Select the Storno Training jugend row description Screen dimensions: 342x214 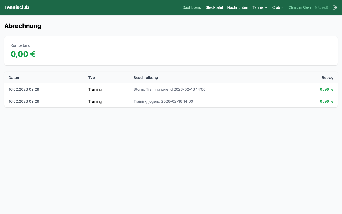pos(169,89)
